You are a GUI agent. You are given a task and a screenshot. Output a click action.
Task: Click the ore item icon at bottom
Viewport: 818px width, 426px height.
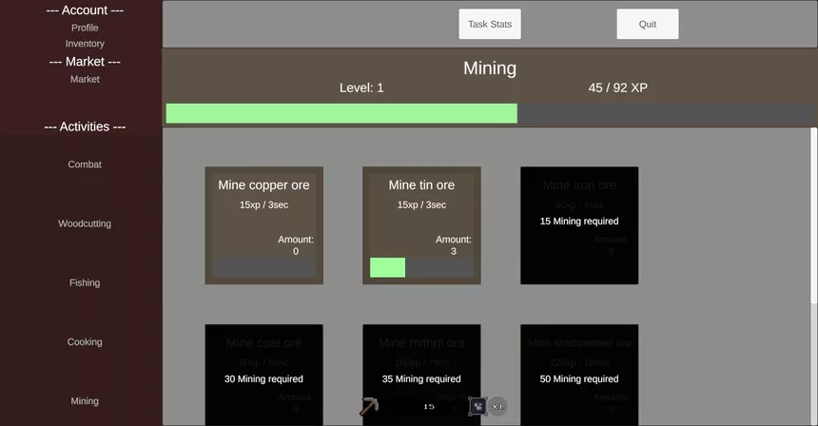[x=477, y=407]
